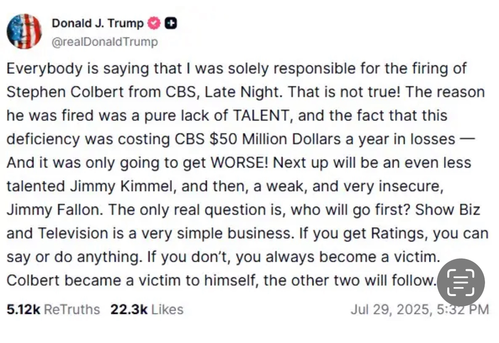The width and height of the screenshot is (499, 343).
Task: Click "Show Biz" in the post
Action: pyautogui.click(x=447, y=210)
